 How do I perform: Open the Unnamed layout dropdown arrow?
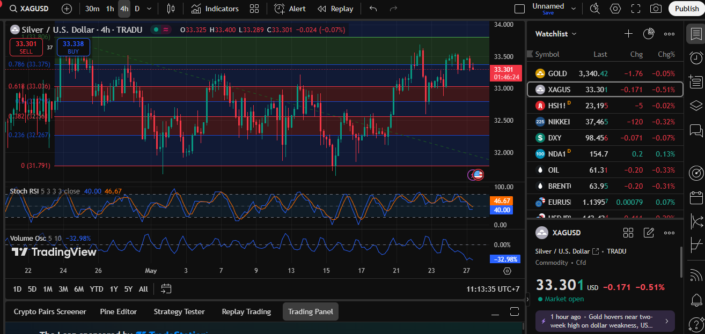pos(574,9)
